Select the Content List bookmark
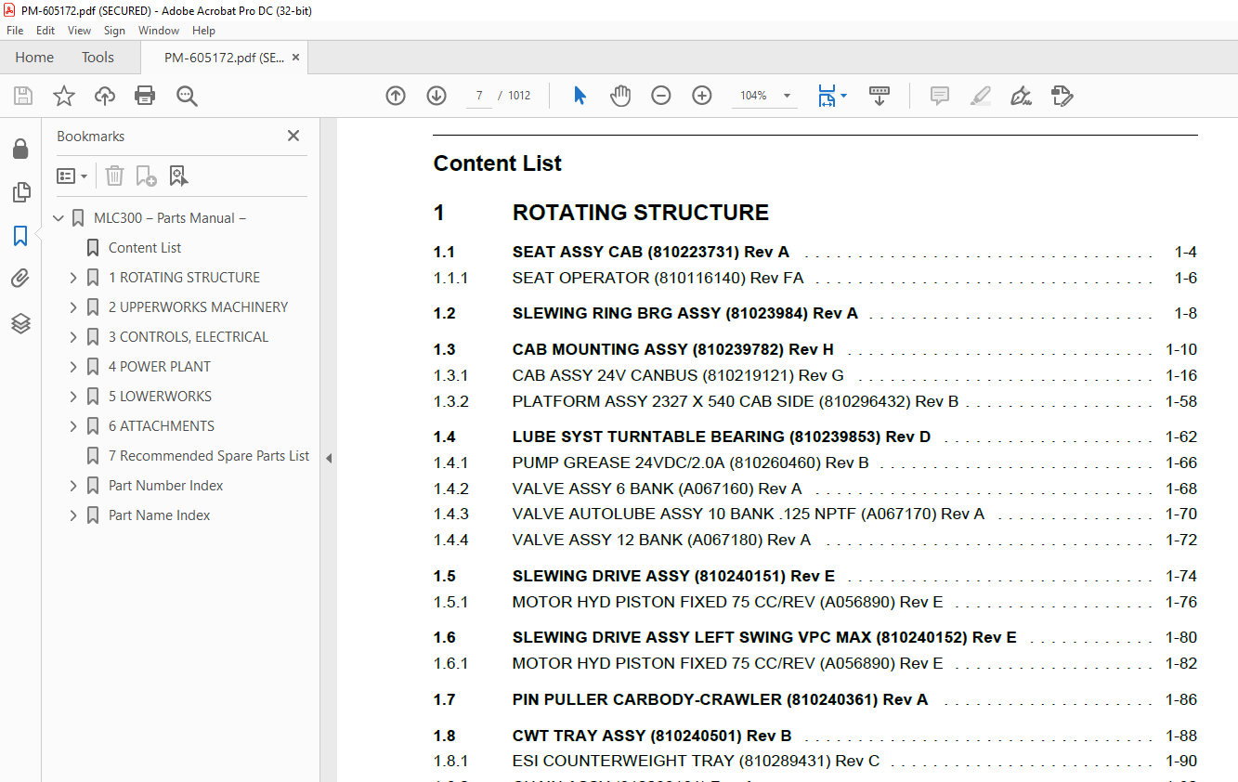This screenshot has height=782, width=1238. (145, 248)
